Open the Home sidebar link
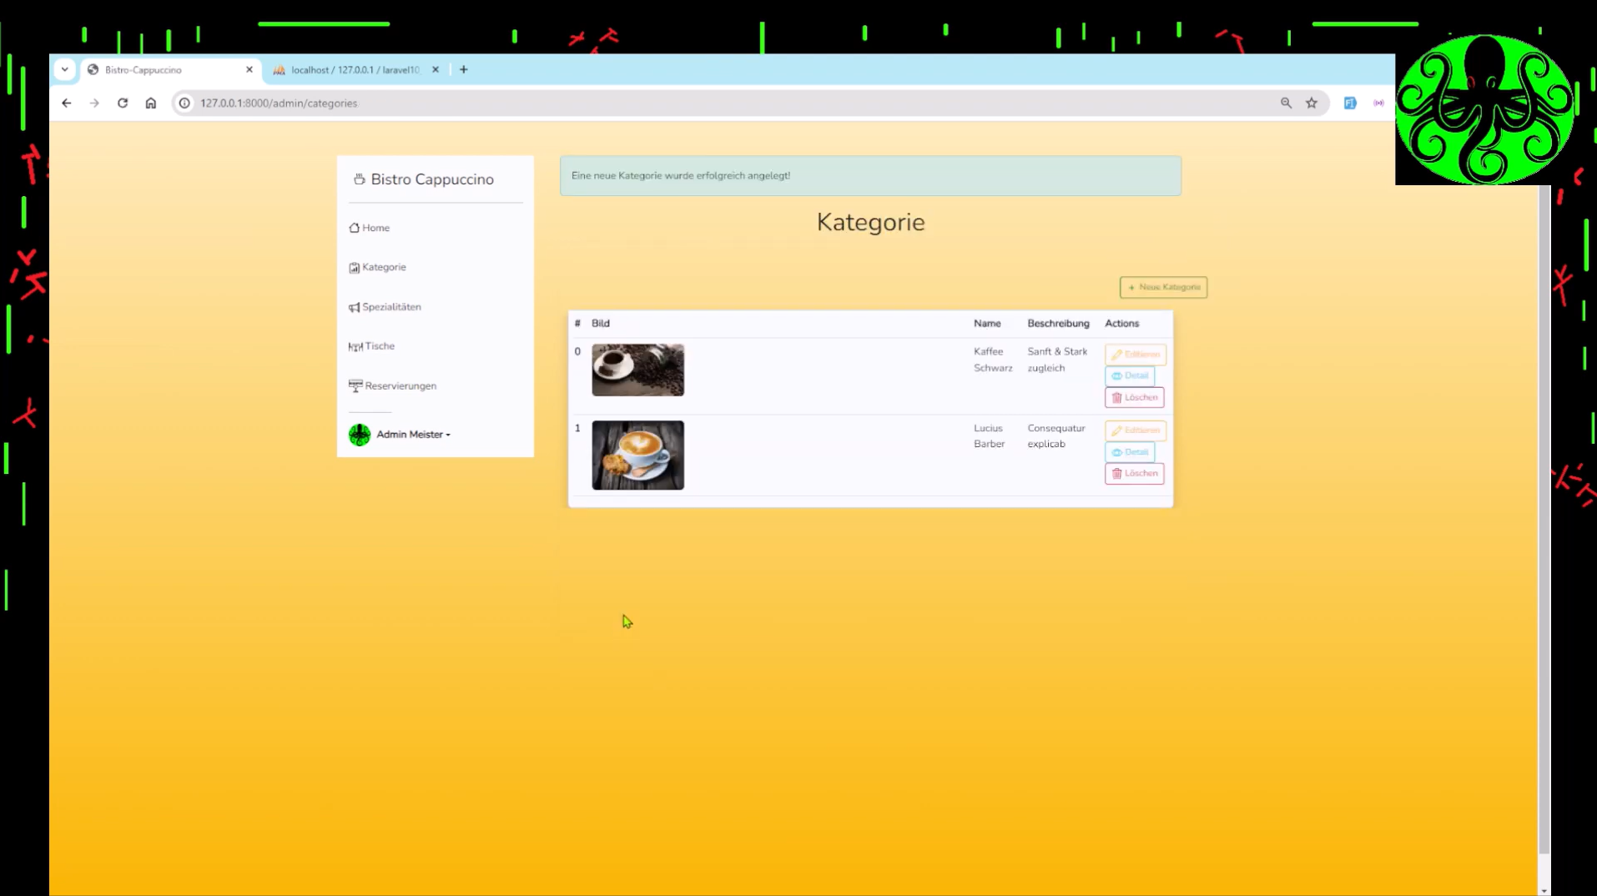 pos(370,228)
